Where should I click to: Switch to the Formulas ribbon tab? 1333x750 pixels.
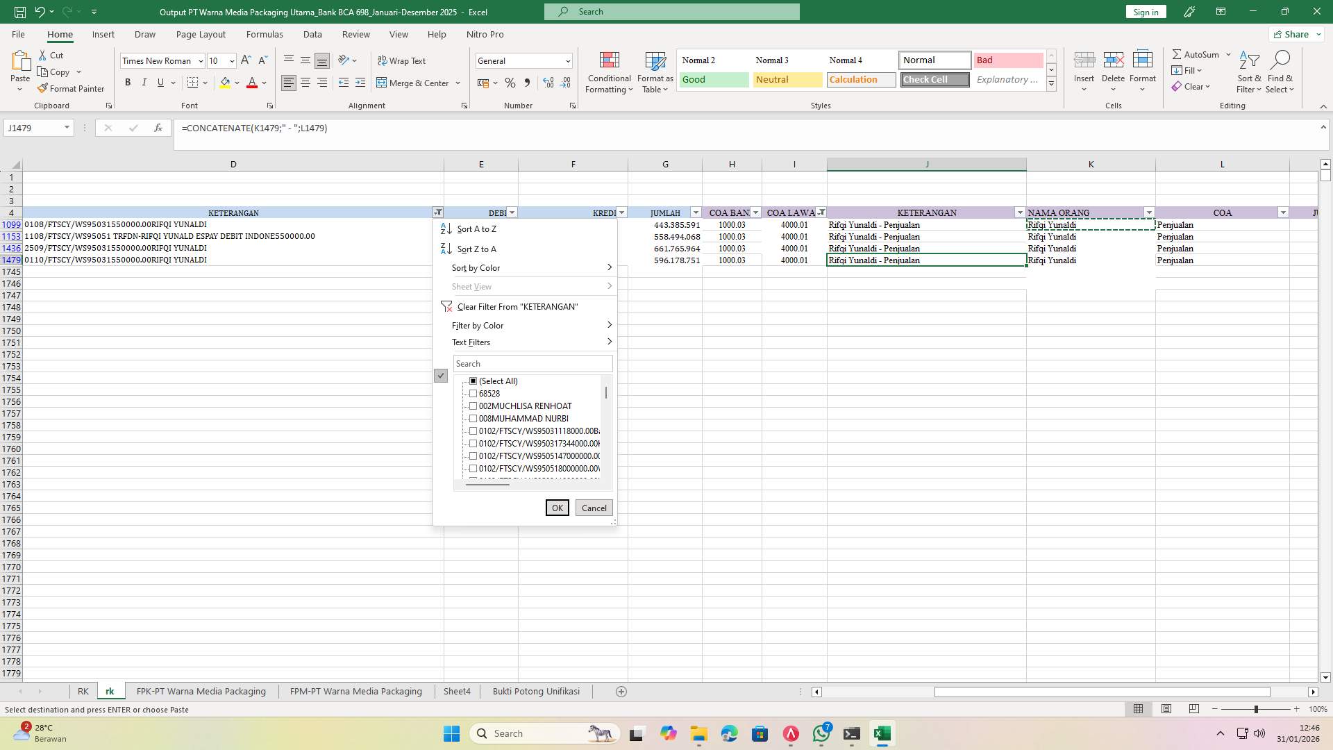point(265,34)
